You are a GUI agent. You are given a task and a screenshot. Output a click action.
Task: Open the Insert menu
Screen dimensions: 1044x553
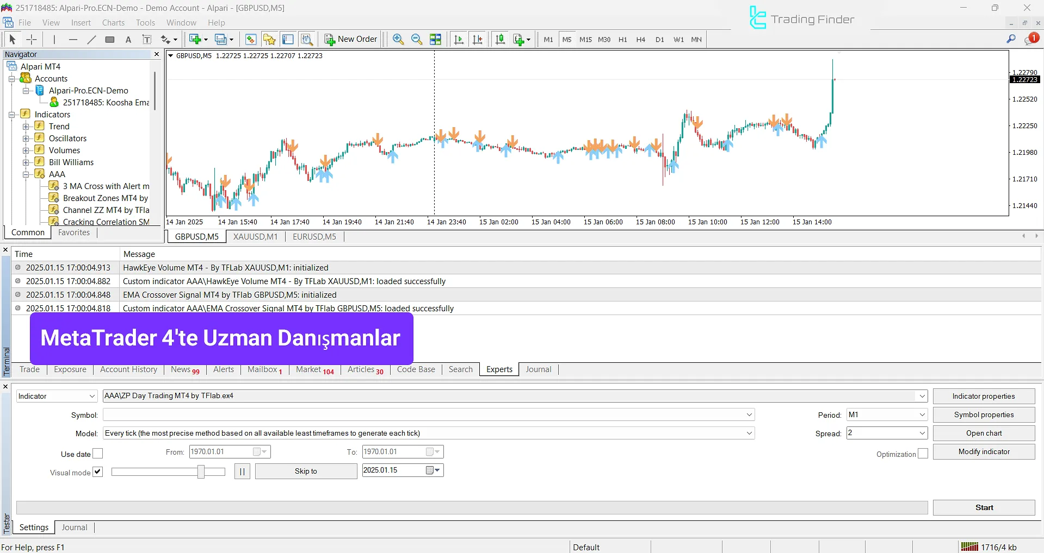(81, 23)
